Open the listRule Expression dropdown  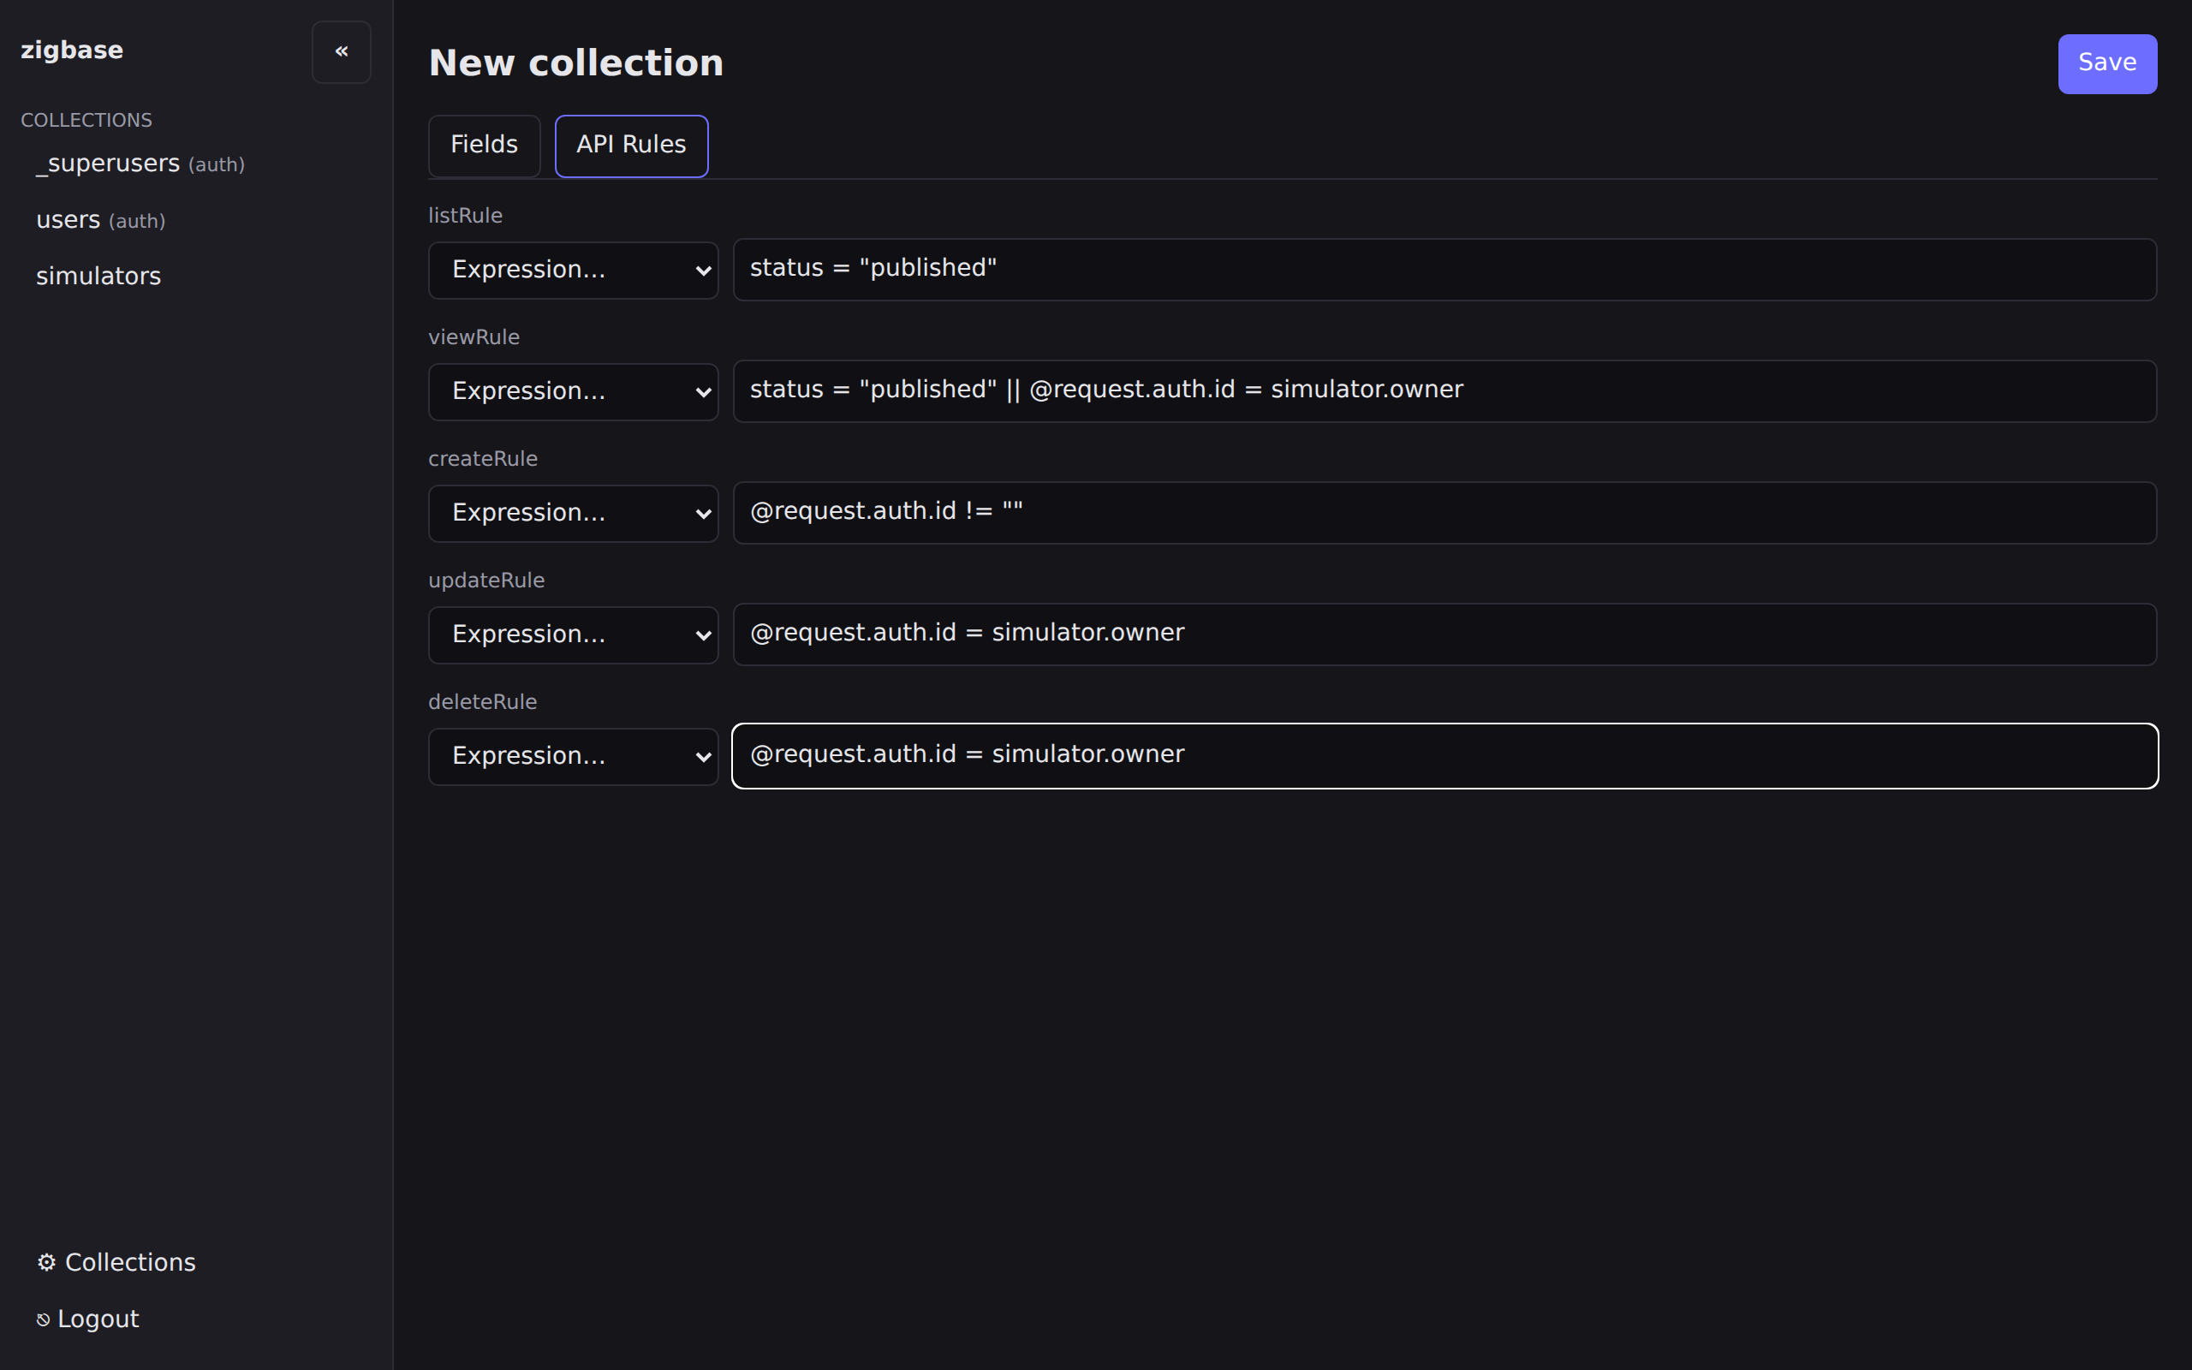point(574,270)
